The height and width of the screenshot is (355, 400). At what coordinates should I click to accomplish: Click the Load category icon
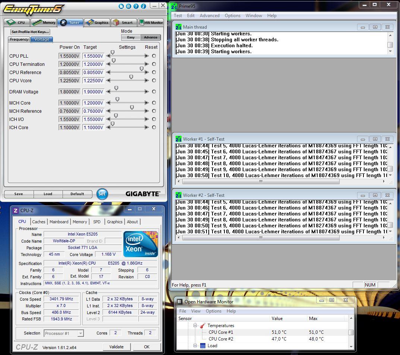point(203,346)
